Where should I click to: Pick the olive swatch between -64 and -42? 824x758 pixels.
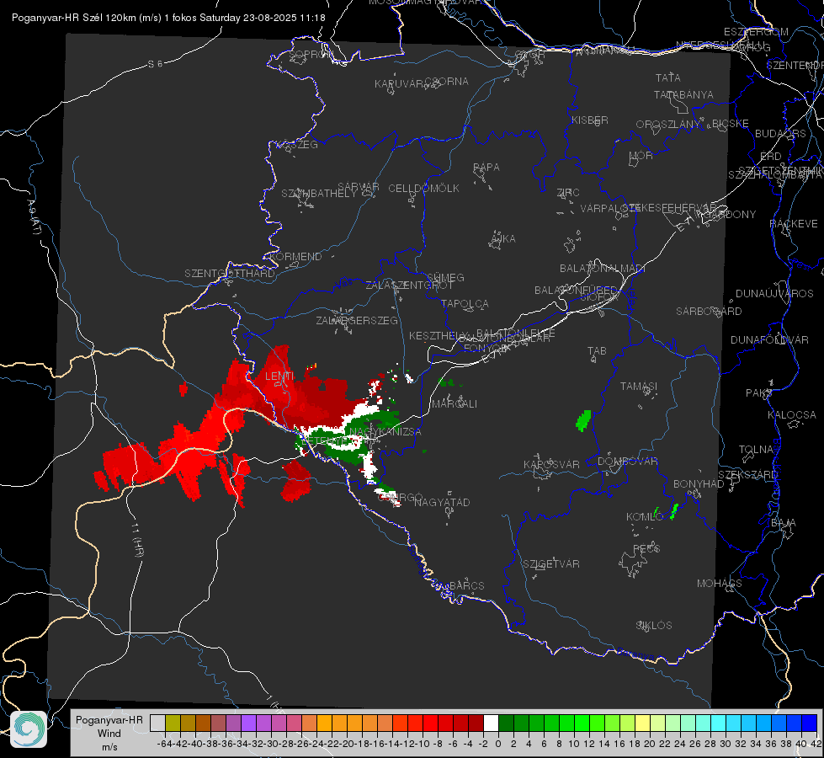[173, 723]
